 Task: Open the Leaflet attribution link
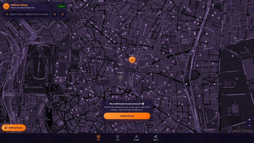[x=237, y=131]
